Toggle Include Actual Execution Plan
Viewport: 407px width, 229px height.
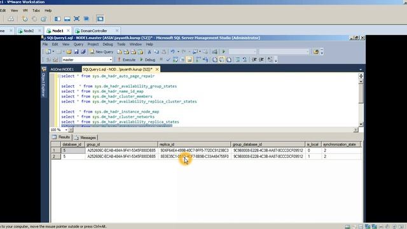198,60
